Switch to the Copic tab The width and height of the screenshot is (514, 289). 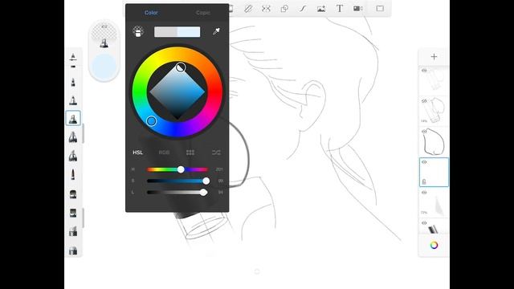tap(203, 13)
